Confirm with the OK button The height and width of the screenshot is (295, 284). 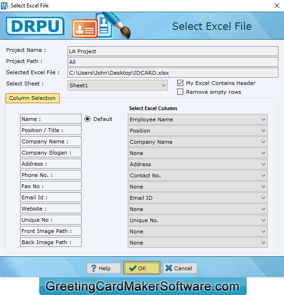click(x=142, y=268)
